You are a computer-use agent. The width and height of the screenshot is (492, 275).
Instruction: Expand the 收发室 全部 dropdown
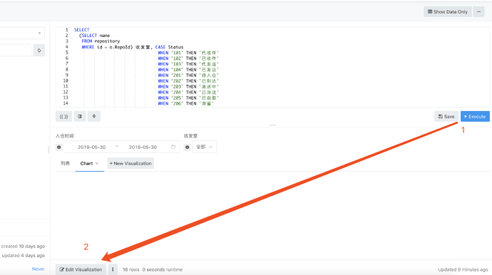click(x=204, y=147)
